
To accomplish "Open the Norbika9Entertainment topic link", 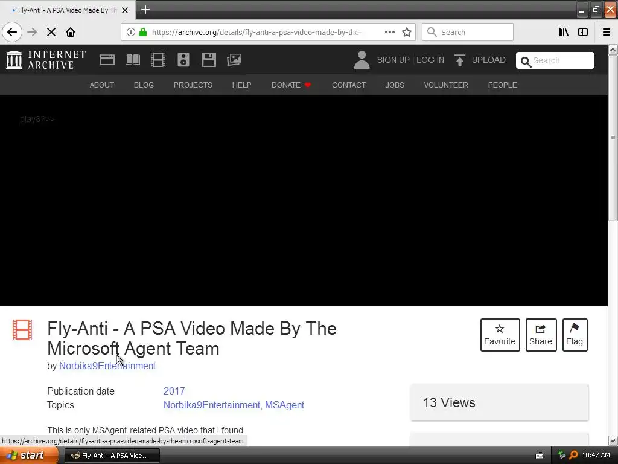I will (212, 405).
